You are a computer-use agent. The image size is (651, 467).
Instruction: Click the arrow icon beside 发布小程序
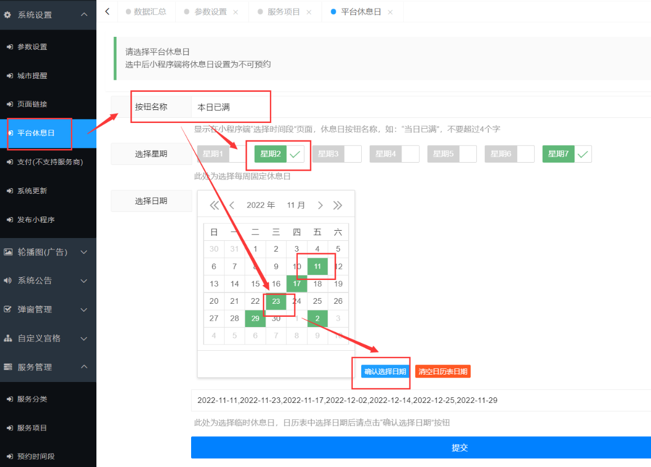pos(10,219)
